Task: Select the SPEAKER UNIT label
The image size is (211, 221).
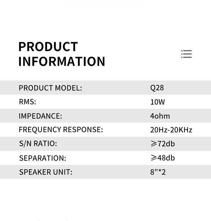Action: click(x=46, y=172)
